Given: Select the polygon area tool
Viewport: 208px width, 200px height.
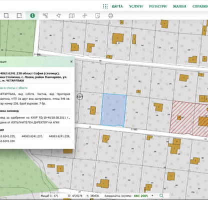Looking at the screenshot, I should [59, 15].
